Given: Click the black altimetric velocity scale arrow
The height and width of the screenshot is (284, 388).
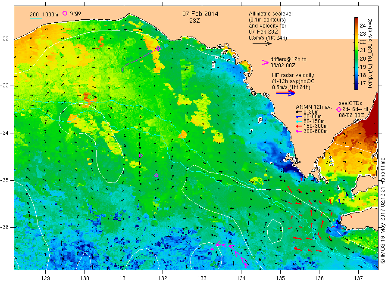Looking at the screenshot, I should pos(262,44).
